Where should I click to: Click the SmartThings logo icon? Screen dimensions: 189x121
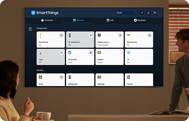[x=33, y=13]
